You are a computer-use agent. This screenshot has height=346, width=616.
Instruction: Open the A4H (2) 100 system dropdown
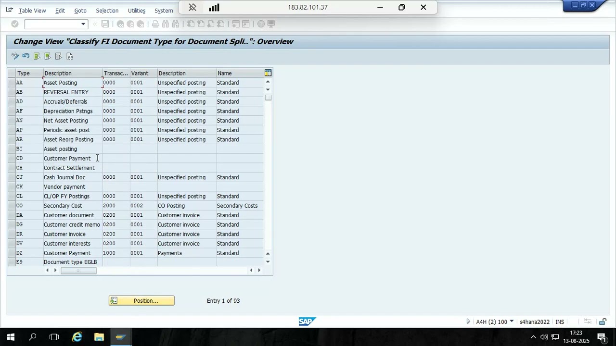point(512,321)
